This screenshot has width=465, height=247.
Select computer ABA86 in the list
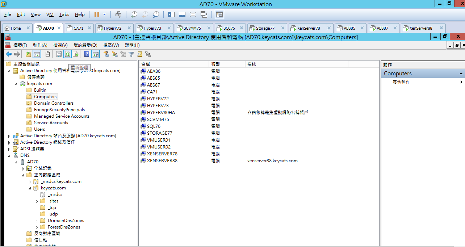click(x=154, y=71)
